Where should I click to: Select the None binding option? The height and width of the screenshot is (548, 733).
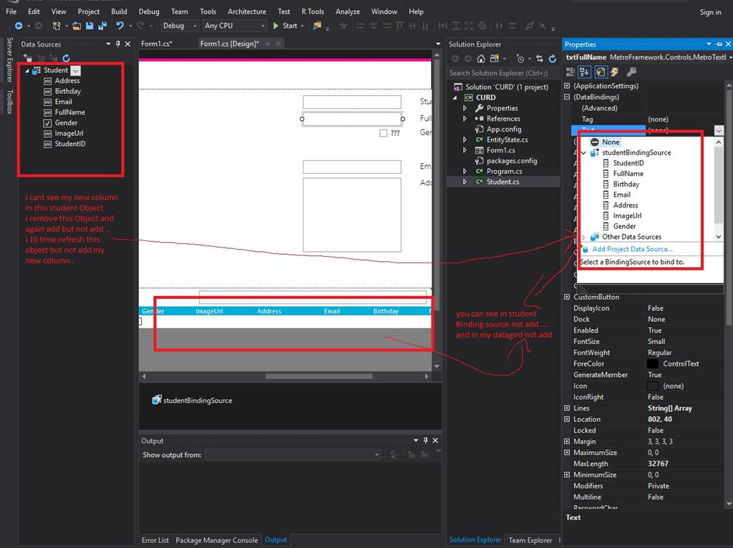tap(605, 142)
